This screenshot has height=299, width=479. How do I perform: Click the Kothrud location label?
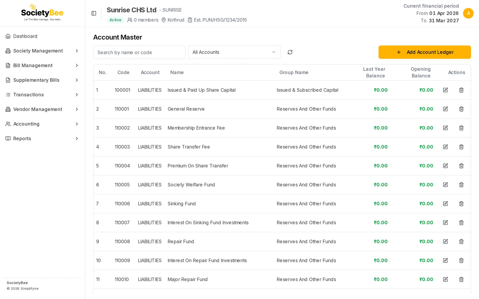click(173, 20)
